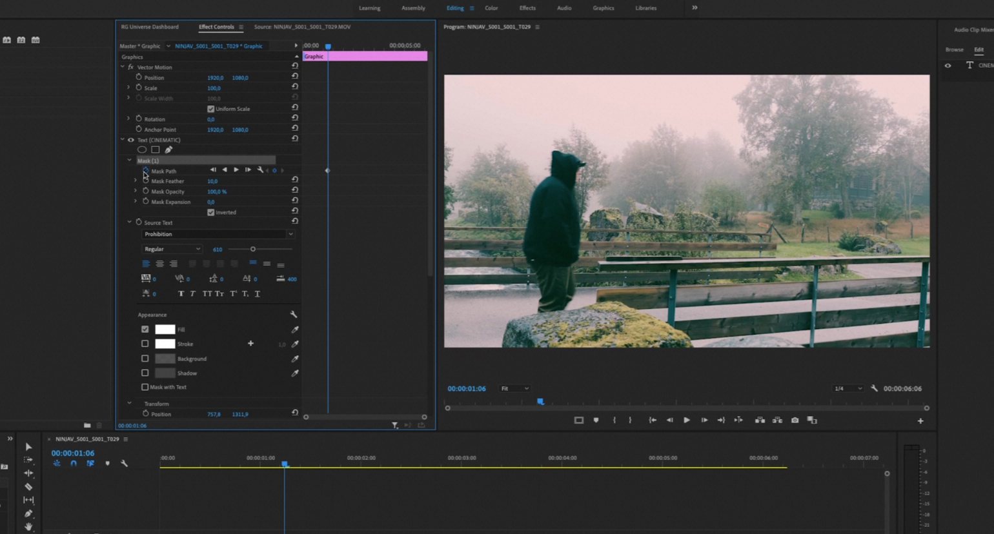Export frame with camera icon
The width and height of the screenshot is (994, 534).
(795, 420)
